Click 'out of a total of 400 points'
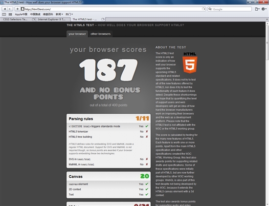This screenshot has width=269, height=206. (x=109, y=105)
